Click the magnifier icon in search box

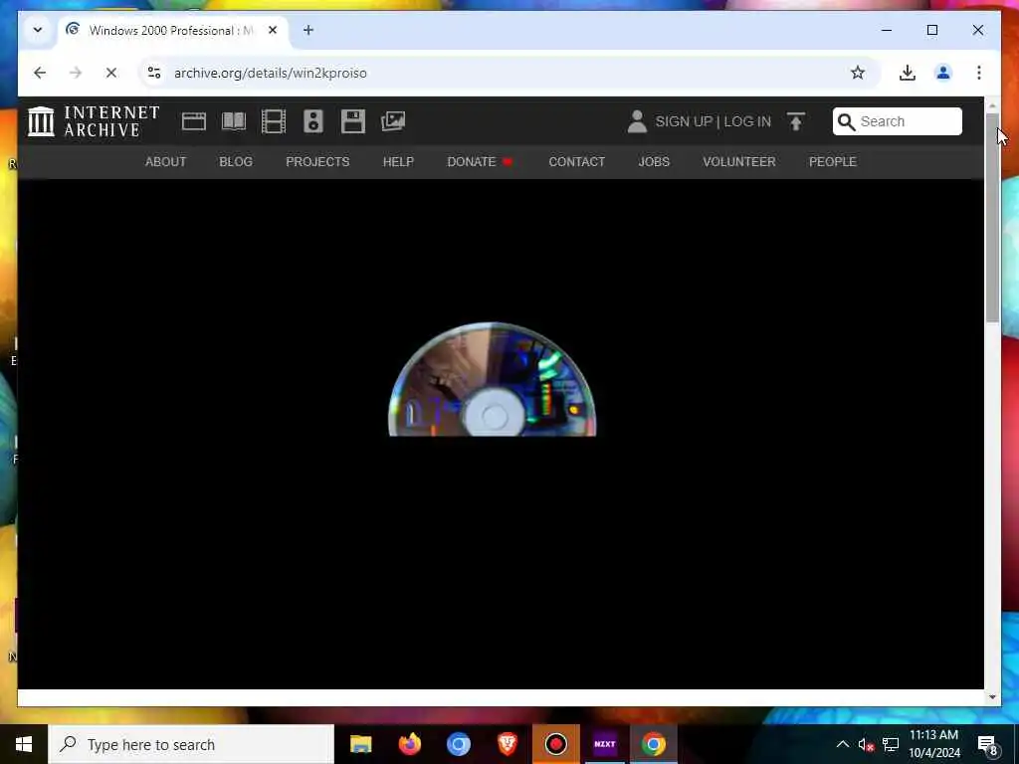click(x=846, y=121)
